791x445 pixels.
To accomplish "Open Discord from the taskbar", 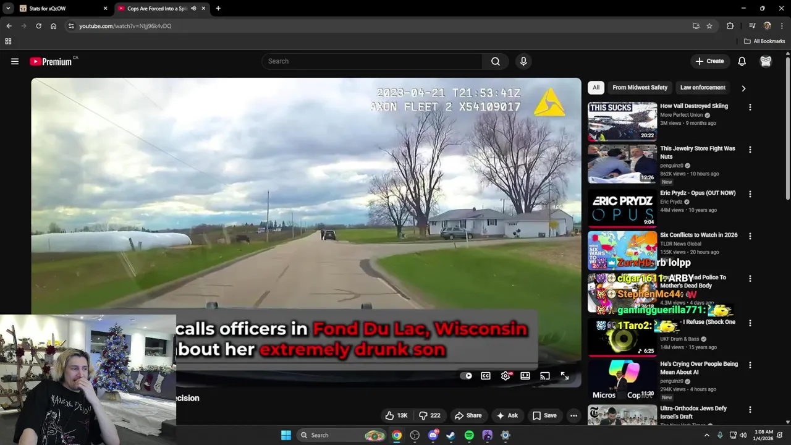I will (433, 435).
